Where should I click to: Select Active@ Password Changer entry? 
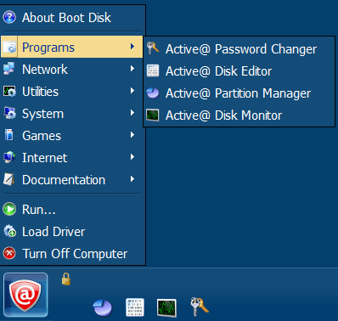[239, 48]
